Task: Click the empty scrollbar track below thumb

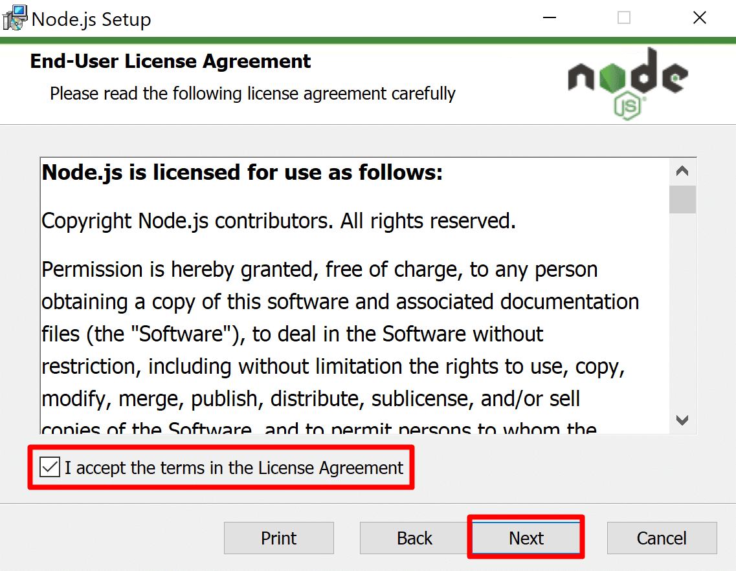Action: [x=682, y=310]
